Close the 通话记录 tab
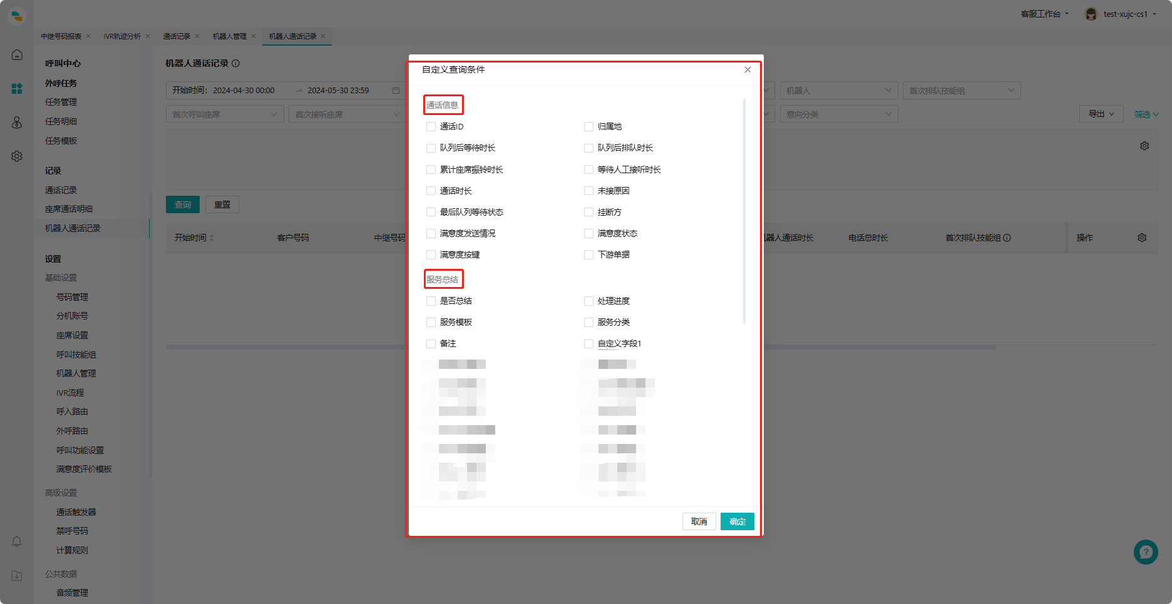This screenshot has width=1172, height=604. [x=197, y=36]
